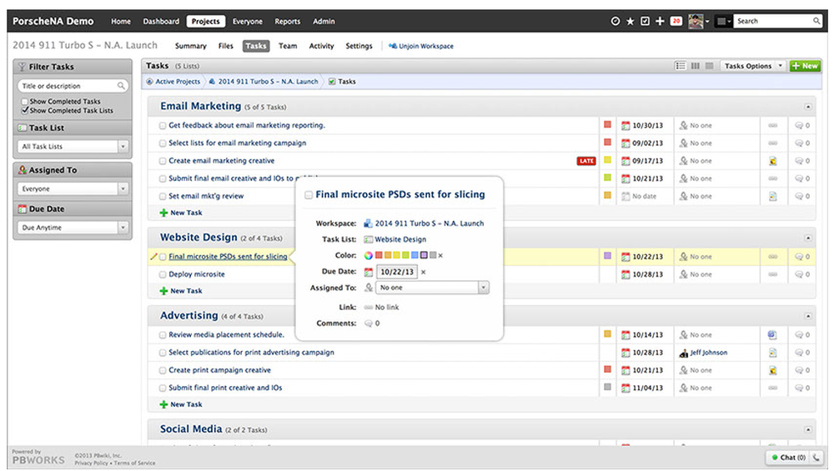Check the popup Final microsite PSDs checkbox
The width and height of the screenshot is (834, 471).
309,195
